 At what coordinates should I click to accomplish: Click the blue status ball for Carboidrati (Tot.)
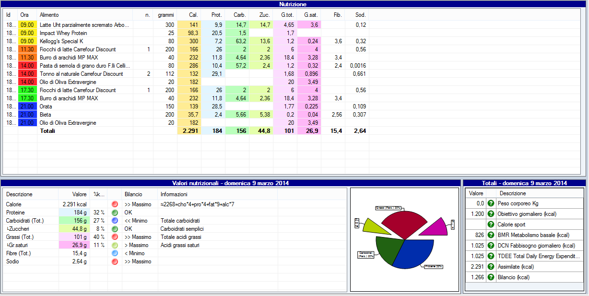coord(115,221)
